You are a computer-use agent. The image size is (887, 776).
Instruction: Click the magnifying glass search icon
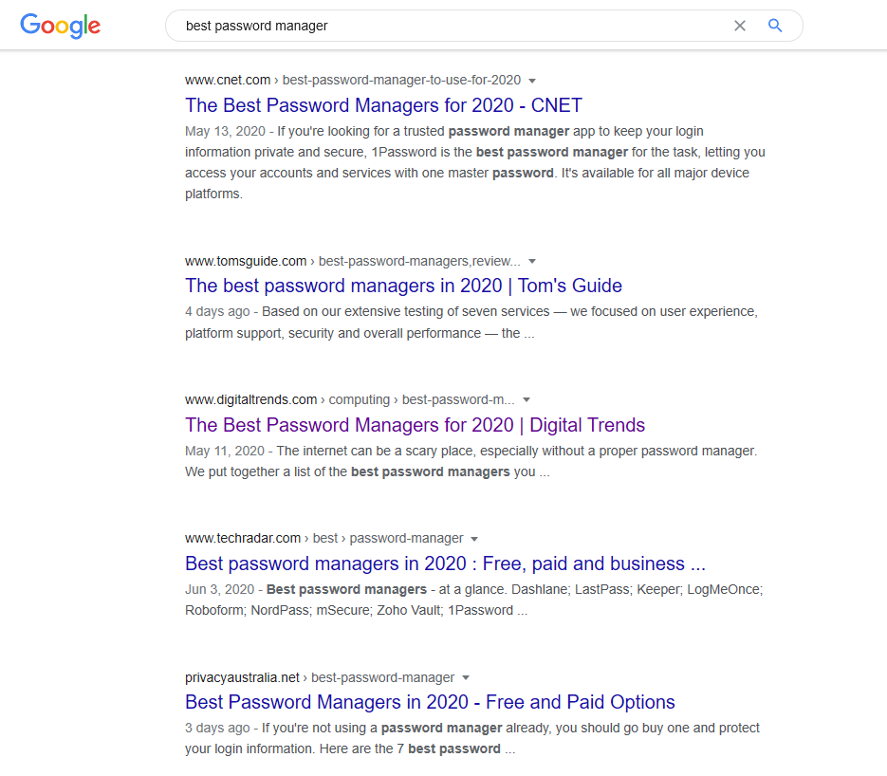click(x=775, y=26)
